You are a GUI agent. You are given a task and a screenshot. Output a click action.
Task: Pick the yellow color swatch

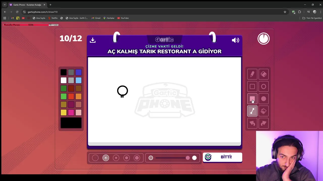click(x=64, y=113)
